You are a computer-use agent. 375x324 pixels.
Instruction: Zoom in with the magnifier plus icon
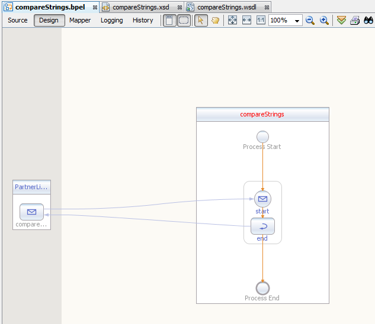tap(324, 20)
